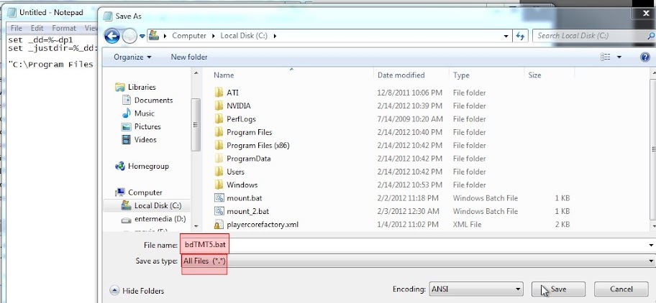Click Local Disk (C:) in the breadcrumb
656x303 pixels.
(x=244, y=36)
